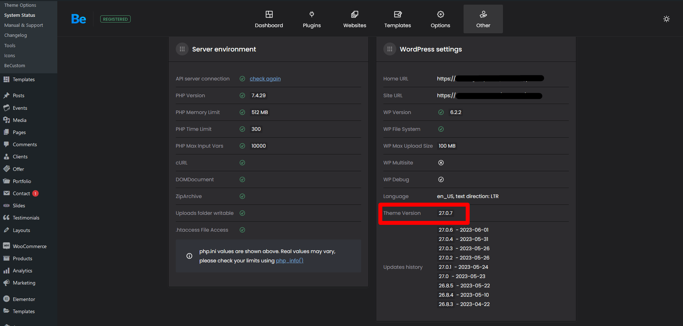Screen dimensions: 683x326
Task: Click the 512 MB memory limit value
Action: tap(260, 112)
